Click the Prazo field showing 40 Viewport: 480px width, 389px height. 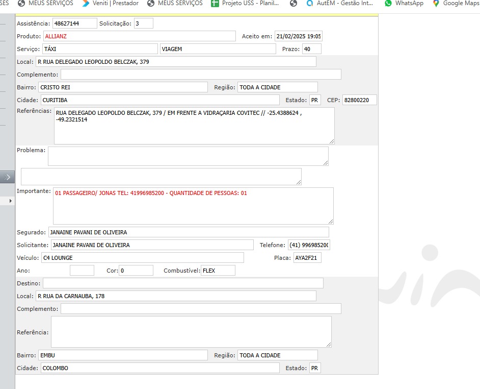[312, 49]
